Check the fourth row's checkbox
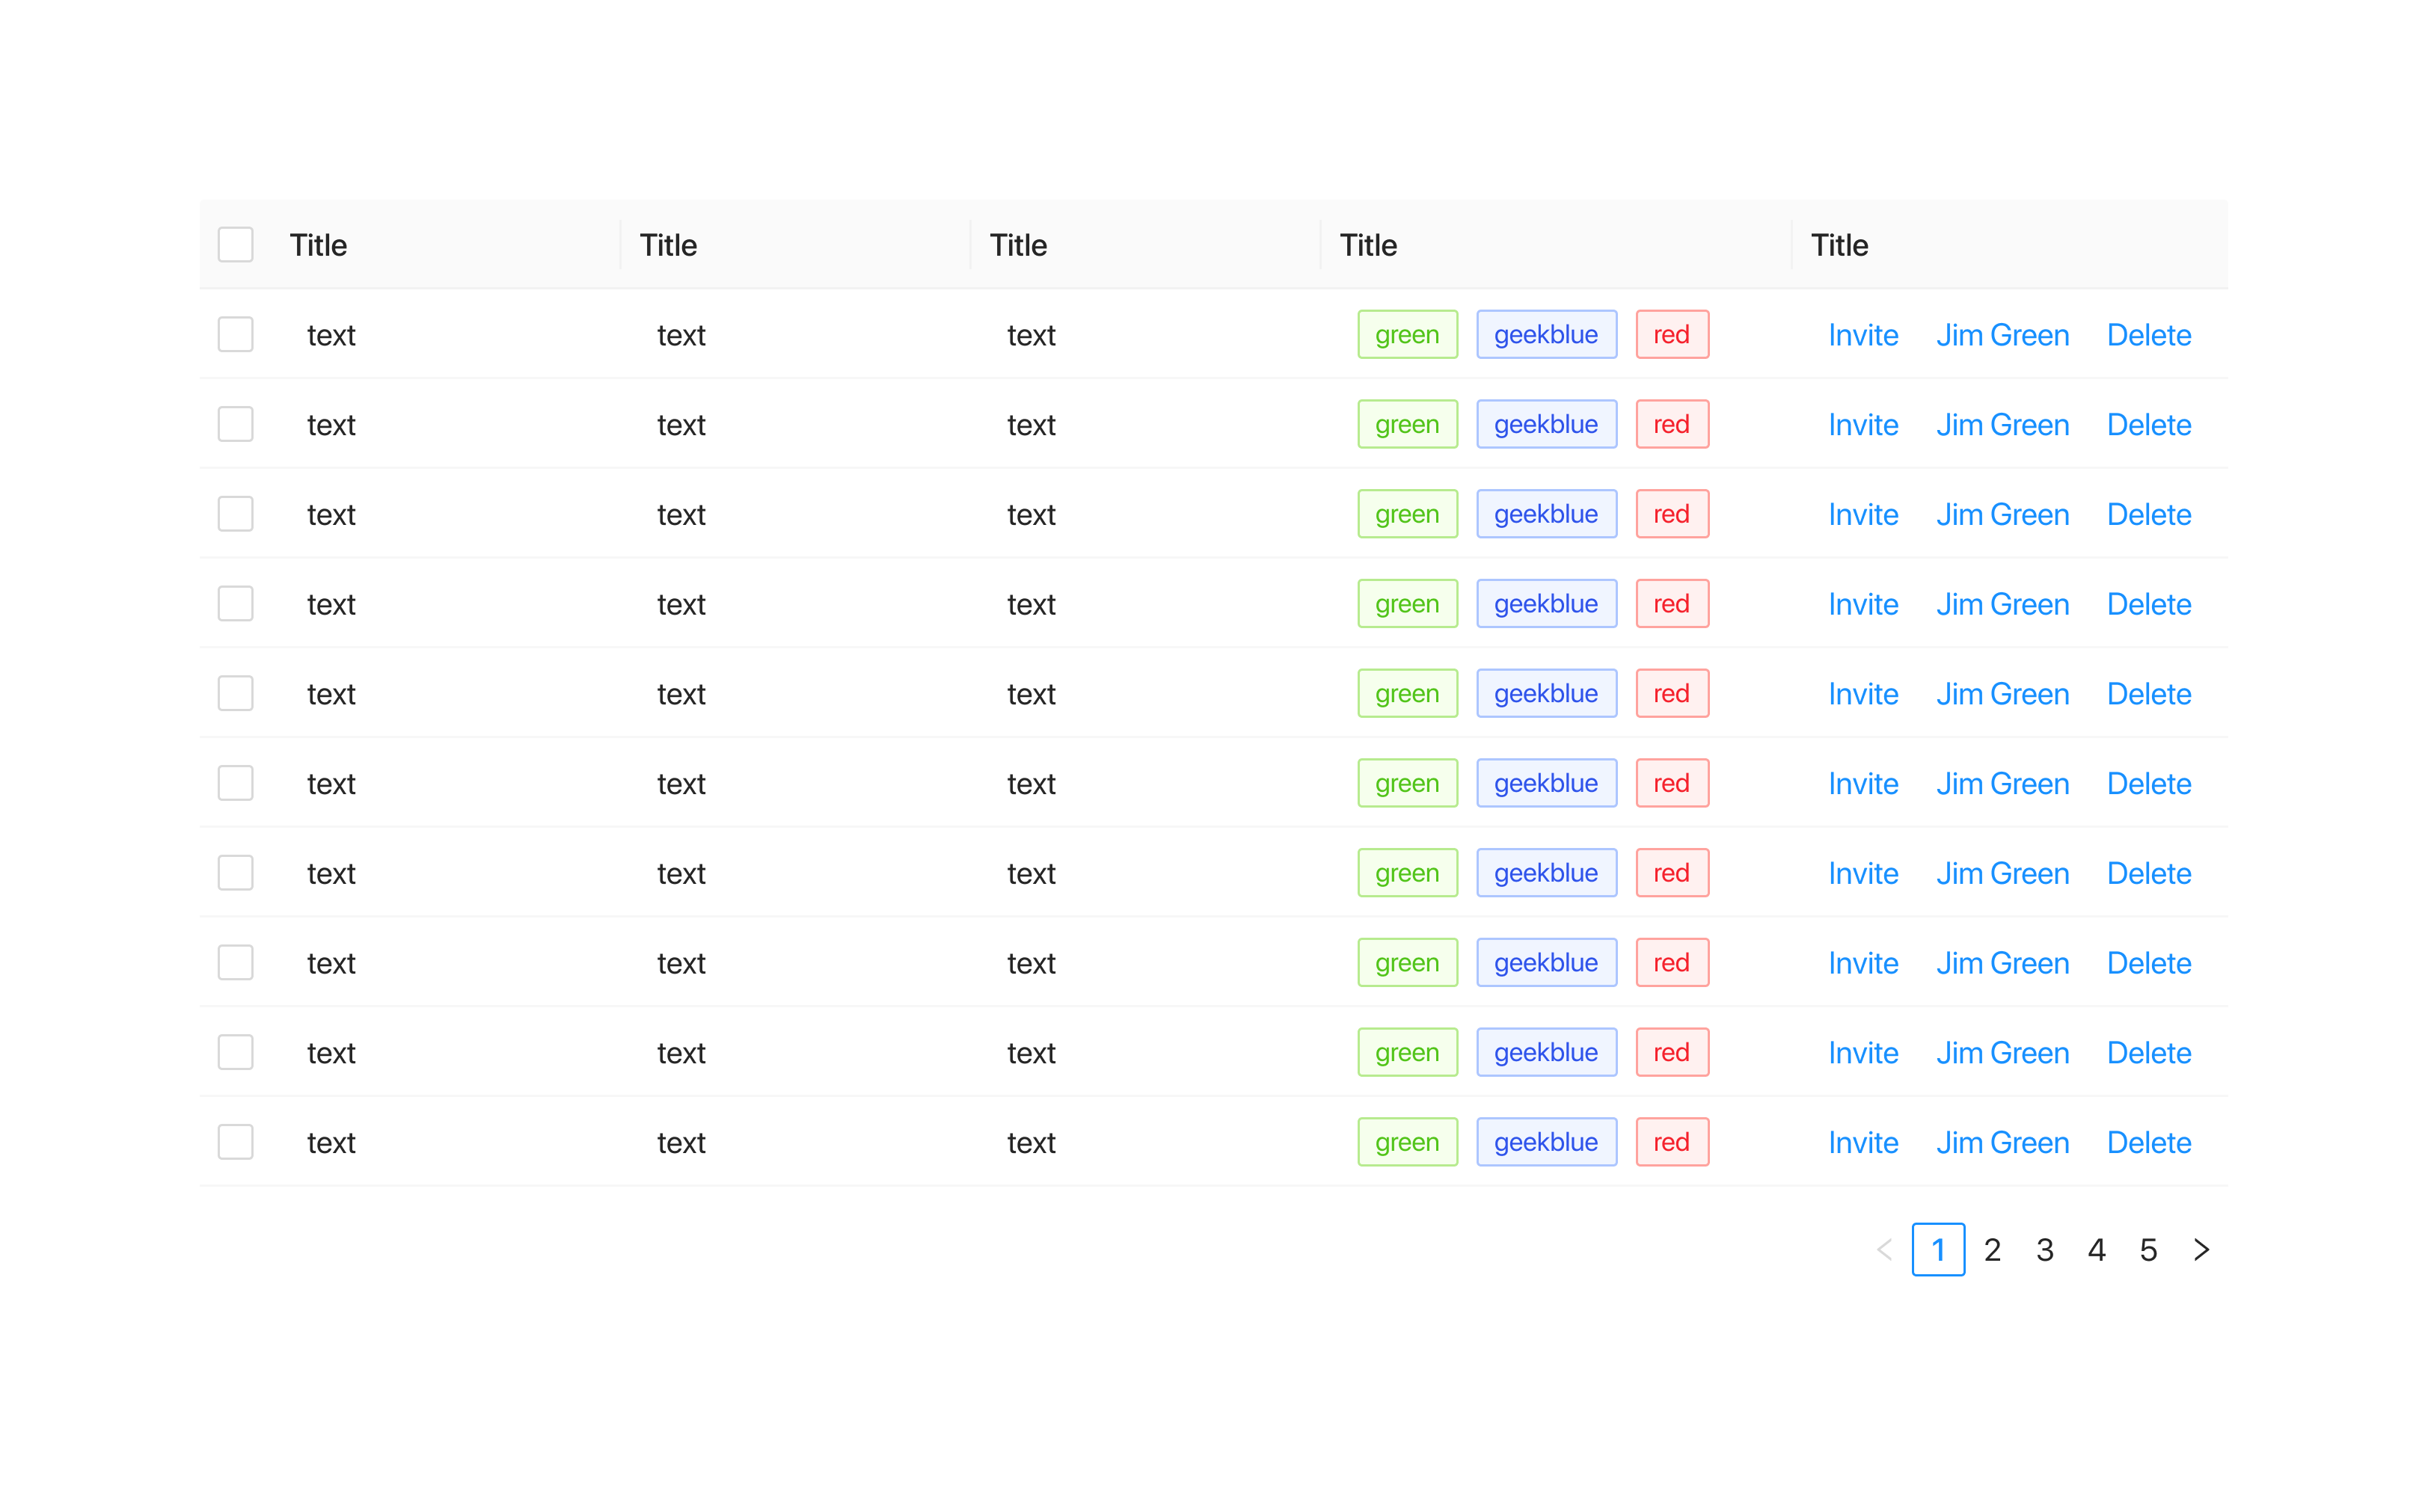Viewport: 2428px width, 1512px height. click(x=236, y=604)
